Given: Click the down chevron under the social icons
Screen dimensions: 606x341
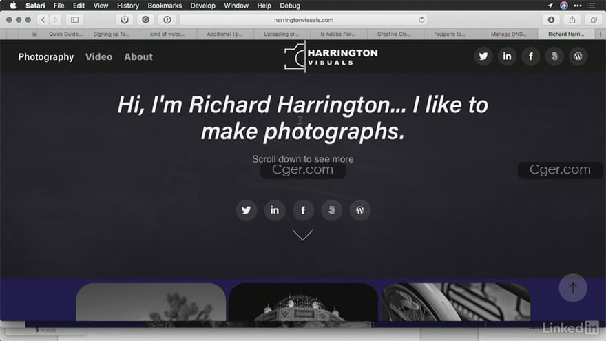Looking at the screenshot, I should point(302,236).
